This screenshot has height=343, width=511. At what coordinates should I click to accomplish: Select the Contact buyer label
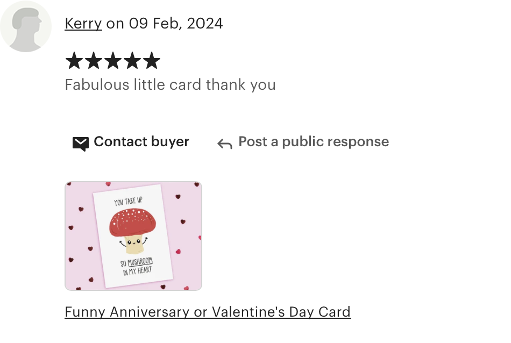pos(141,142)
